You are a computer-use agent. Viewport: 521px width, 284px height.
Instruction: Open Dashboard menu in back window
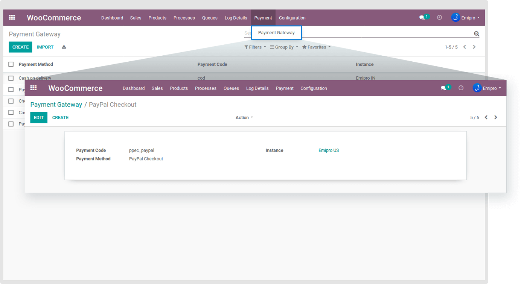click(112, 18)
